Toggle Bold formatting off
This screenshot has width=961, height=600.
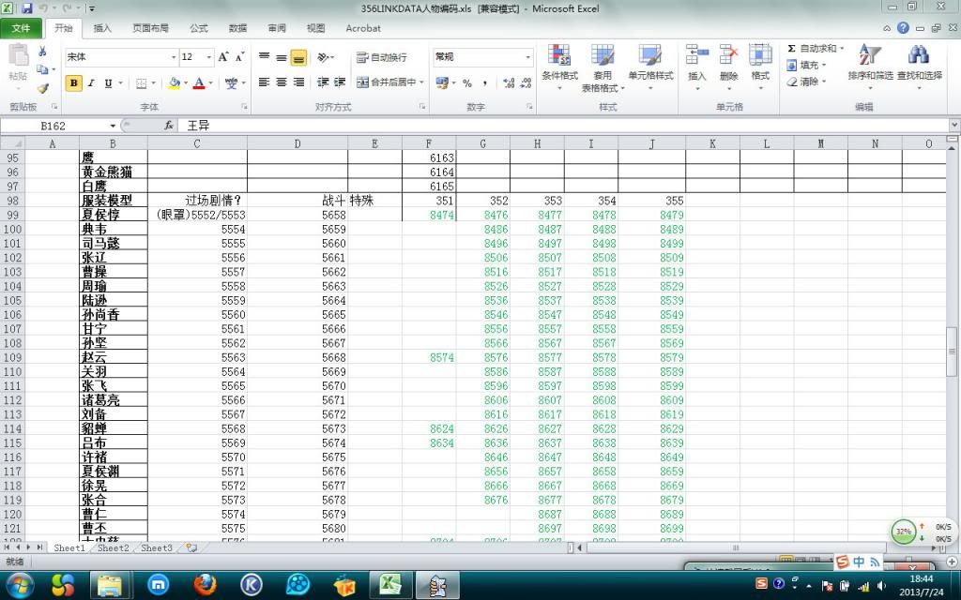[x=74, y=83]
